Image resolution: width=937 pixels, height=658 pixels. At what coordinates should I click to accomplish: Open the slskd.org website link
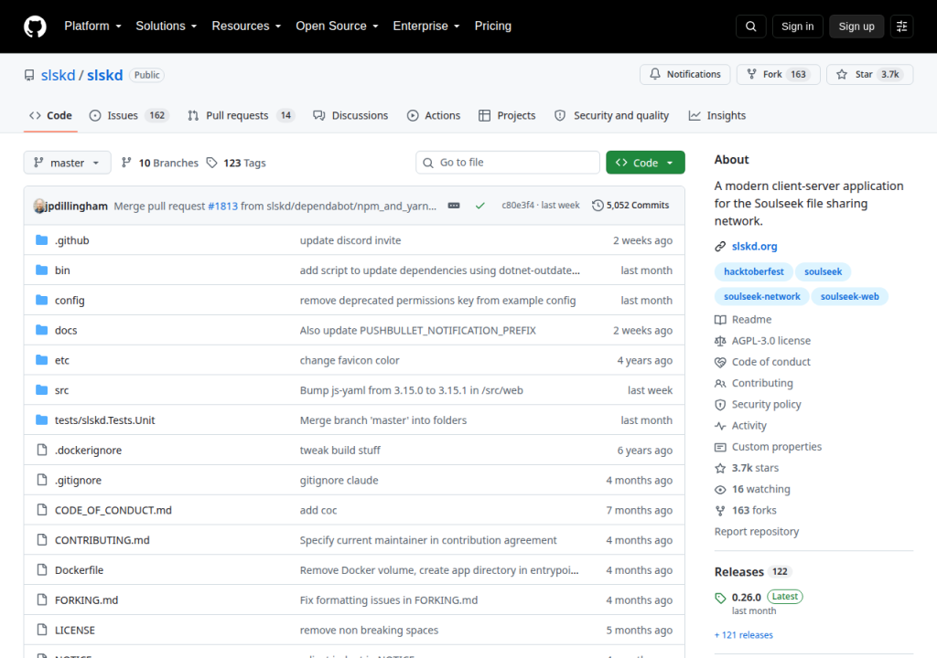[754, 246]
